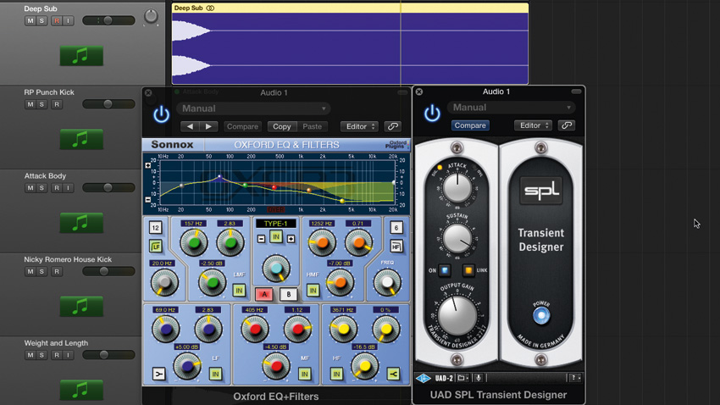The image size is (720, 405).
Task: Click the 157 Hz LMF frequency field
Action: (193, 224)
